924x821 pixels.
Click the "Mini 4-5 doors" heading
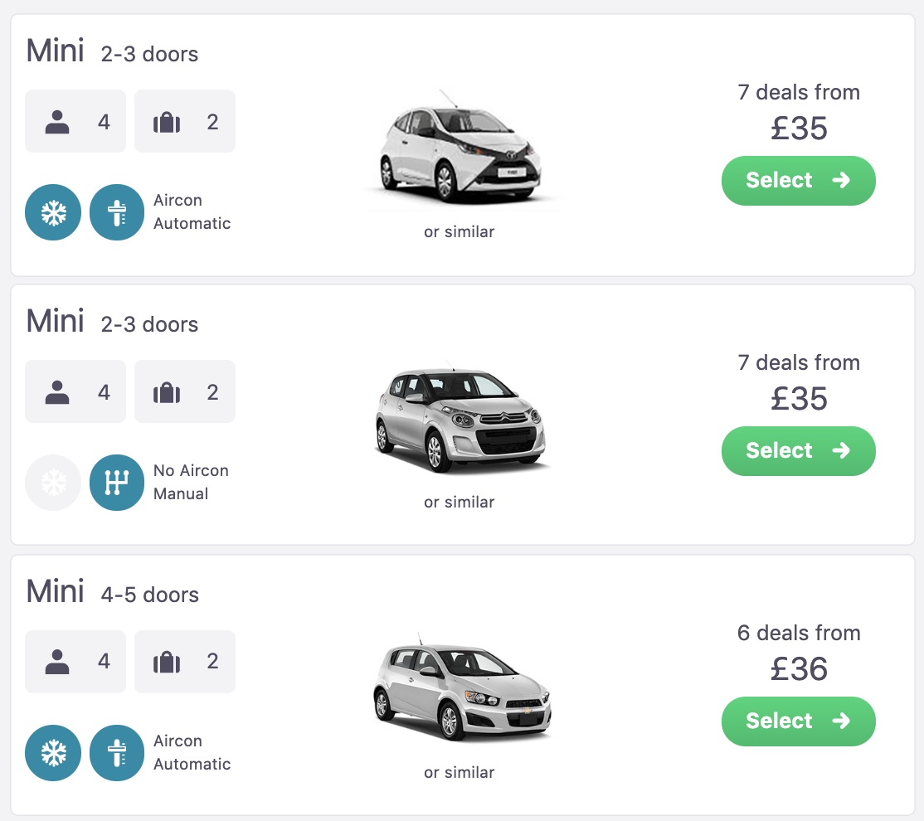(x=113, y=593)
